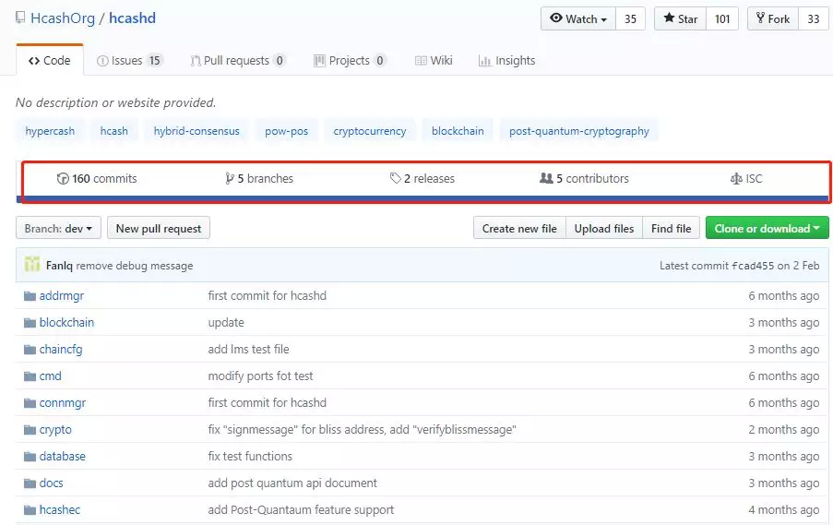Open the Watch dropdown button
Viewport: 833px width, 525px height.
pyautogui.click(x=578, y=18)
